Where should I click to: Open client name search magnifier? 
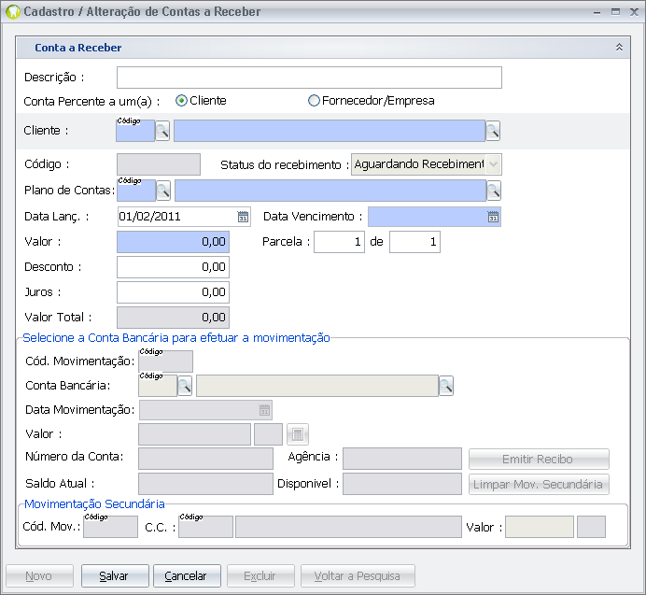493,131
